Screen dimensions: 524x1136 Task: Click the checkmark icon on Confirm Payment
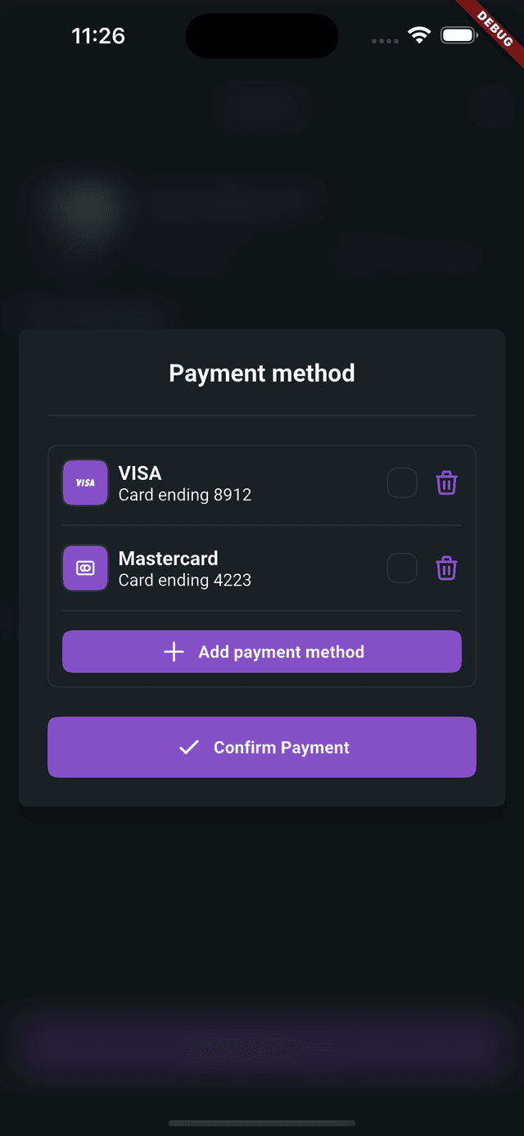pos(189,747)
